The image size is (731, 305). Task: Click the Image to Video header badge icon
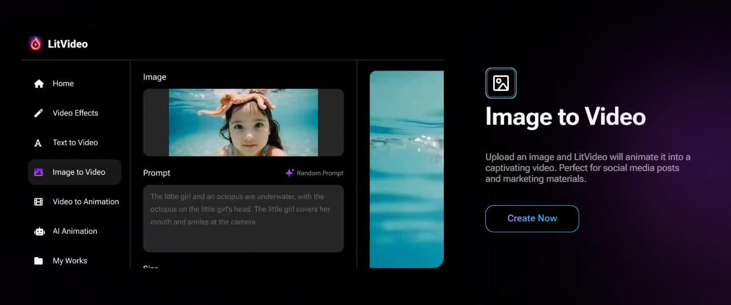click(501, 83)
